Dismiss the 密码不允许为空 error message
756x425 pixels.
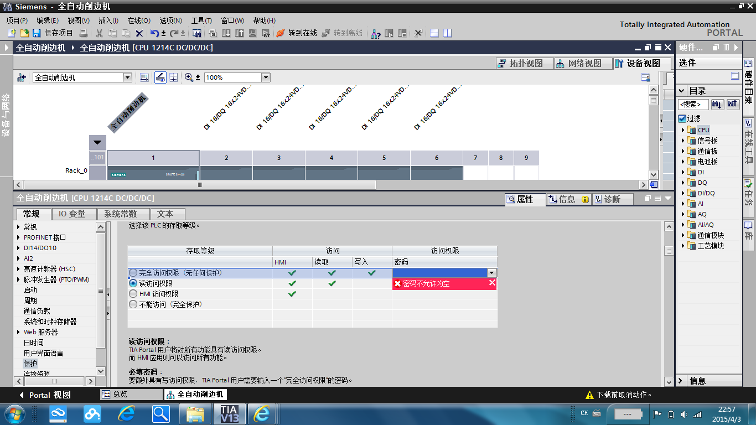(x=492, y=283)
